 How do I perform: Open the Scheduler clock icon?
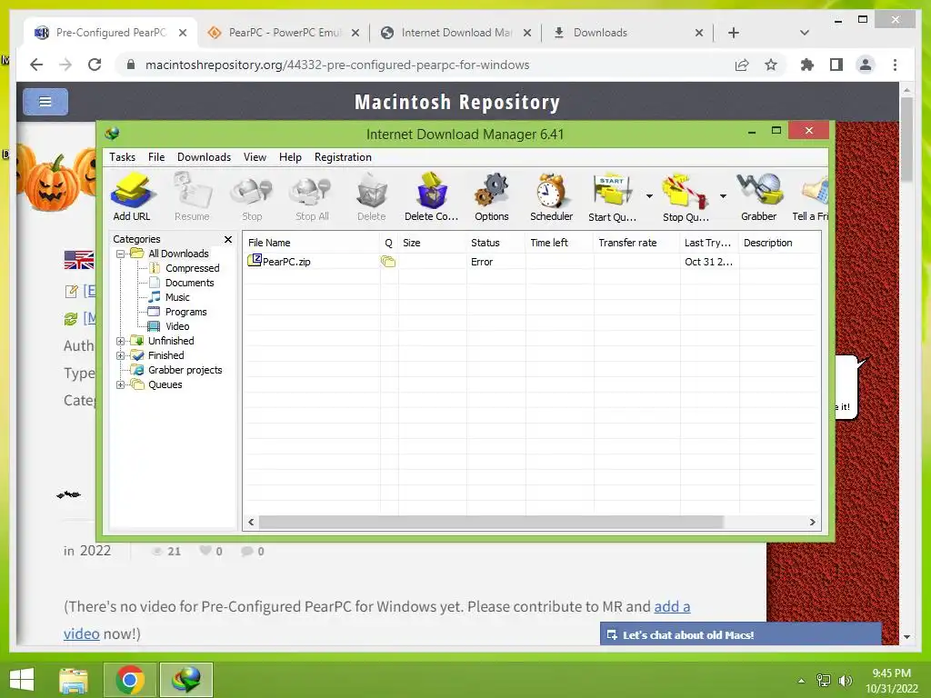pyautogui.click(x=551, y=196)
